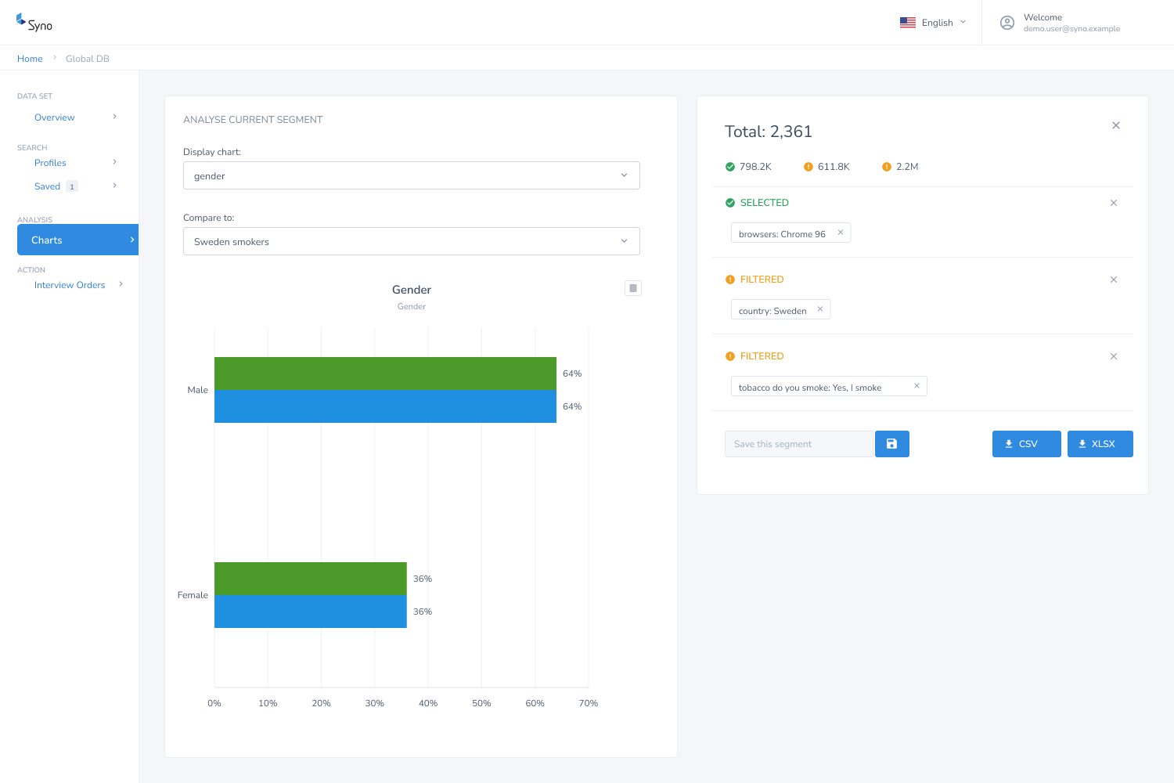
Task: Select Charts in the sidebar
Action: (x=77, y=240)
